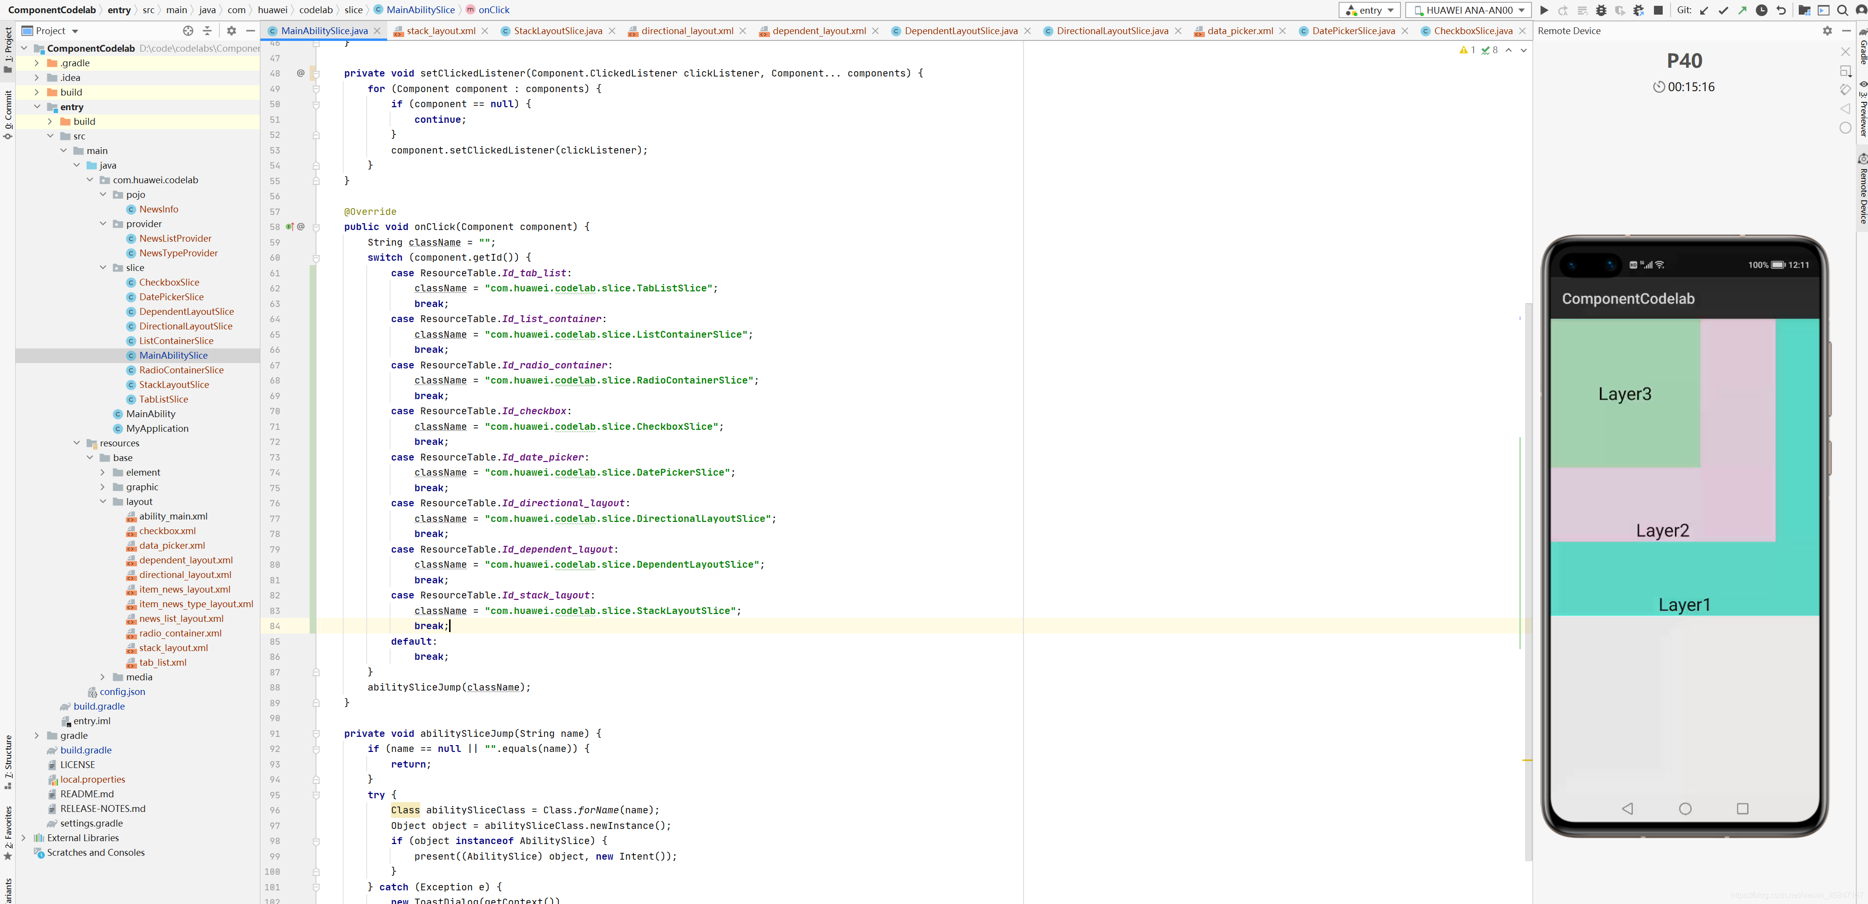
Task: Hide the Project tool window with the minus
Action: click(250, 30)
